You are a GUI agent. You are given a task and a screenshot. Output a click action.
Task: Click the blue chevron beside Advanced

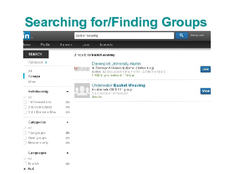coord(46,63)
